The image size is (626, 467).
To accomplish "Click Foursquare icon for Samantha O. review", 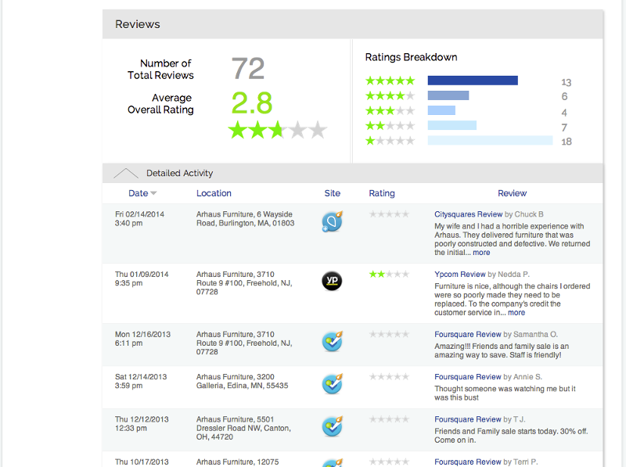I will click(x=332, y=341).
